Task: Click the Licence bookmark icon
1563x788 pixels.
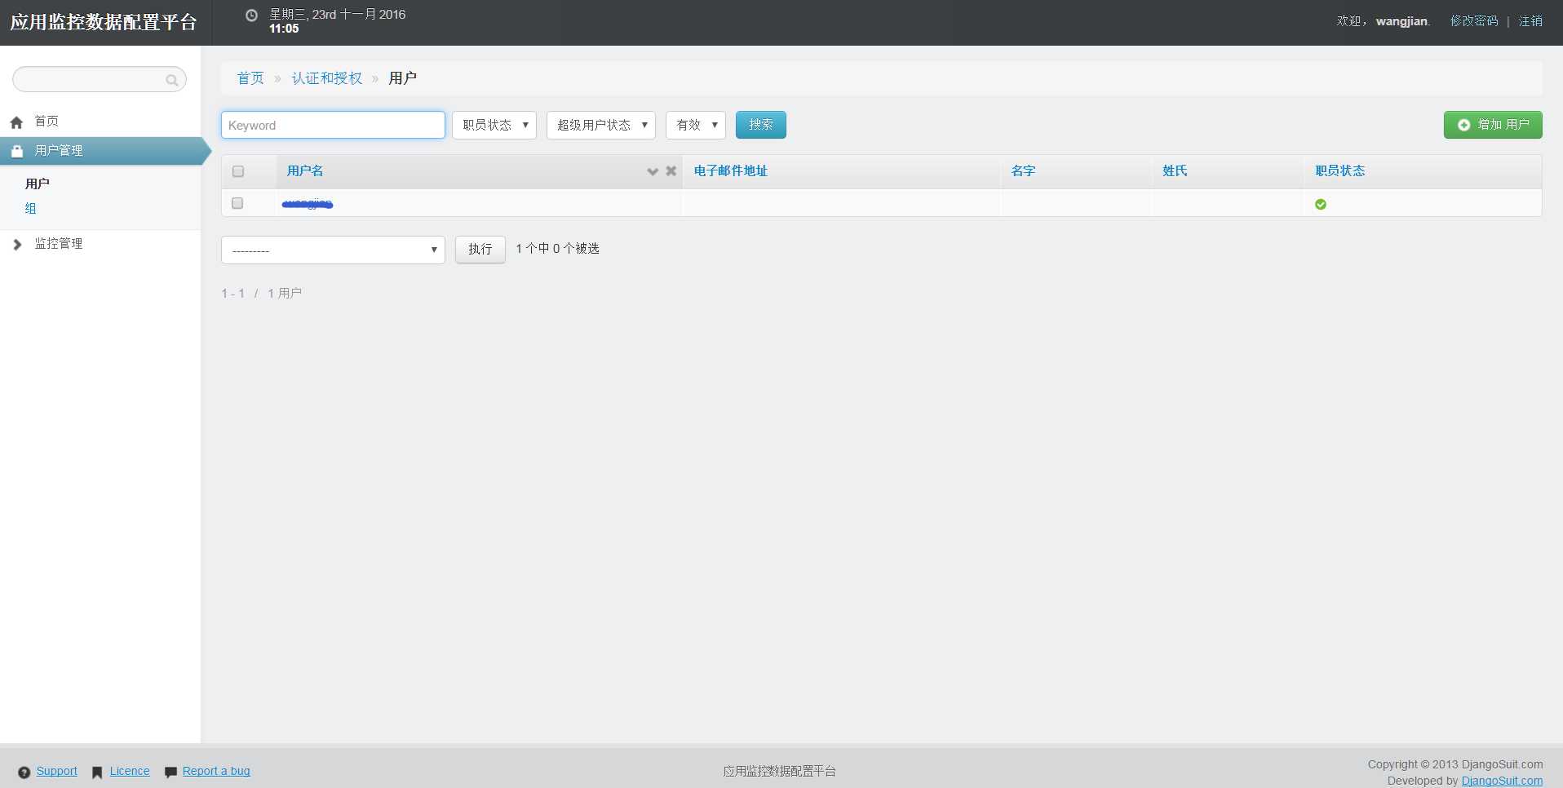Action: coord(97,773)
